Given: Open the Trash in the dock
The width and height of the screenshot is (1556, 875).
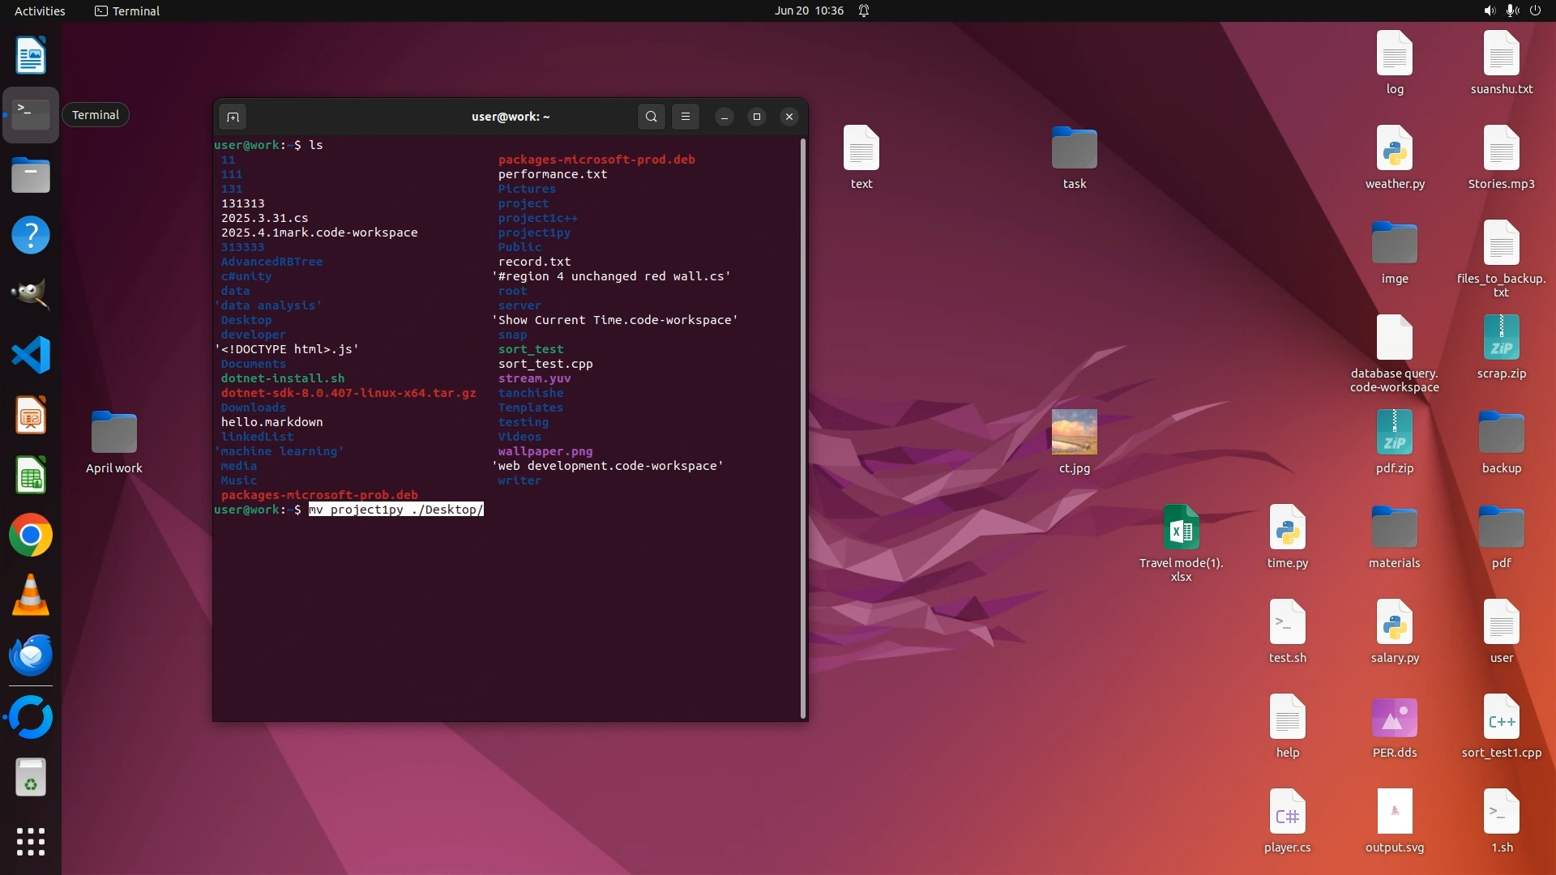Looking at the screenshot, I should click(31, 778).
